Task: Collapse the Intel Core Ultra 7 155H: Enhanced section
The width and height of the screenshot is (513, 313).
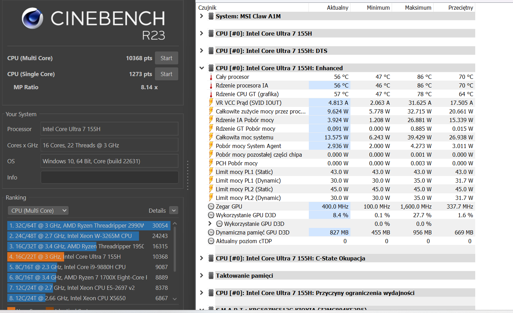Action: pyautogui.click(x=201, y=68)
